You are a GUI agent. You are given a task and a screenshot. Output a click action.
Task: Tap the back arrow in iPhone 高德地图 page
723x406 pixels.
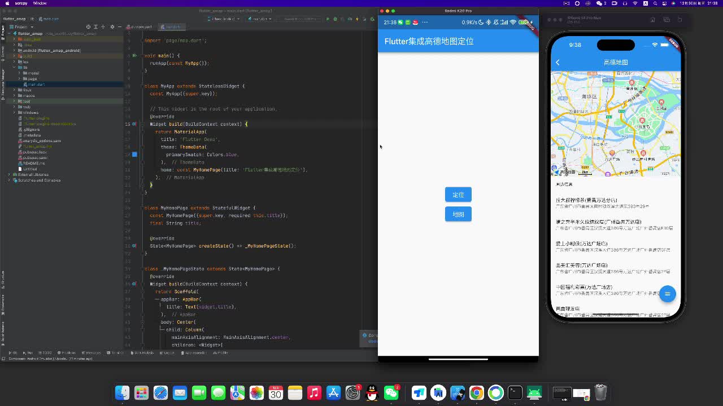[x=558, y=63]
